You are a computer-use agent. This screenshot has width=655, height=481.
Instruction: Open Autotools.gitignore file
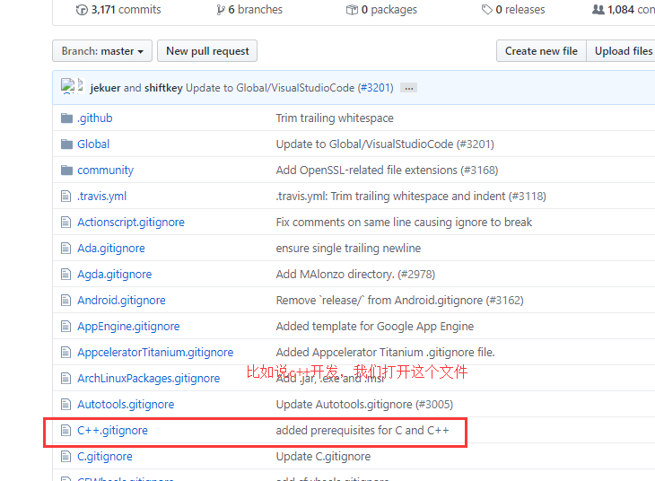(126, 405)
